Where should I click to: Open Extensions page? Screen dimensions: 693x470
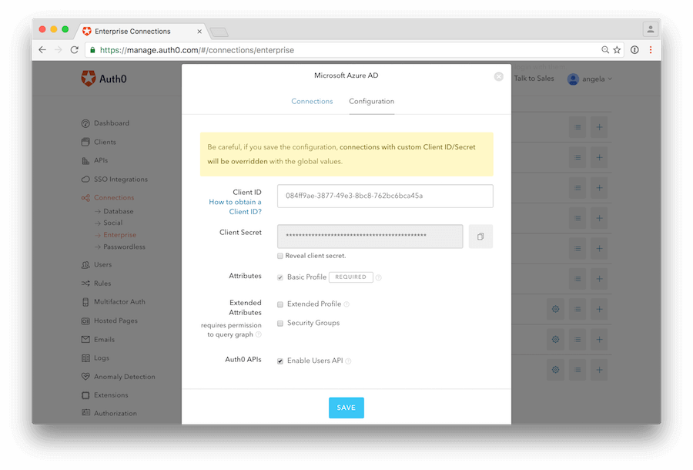coord(105,395)
